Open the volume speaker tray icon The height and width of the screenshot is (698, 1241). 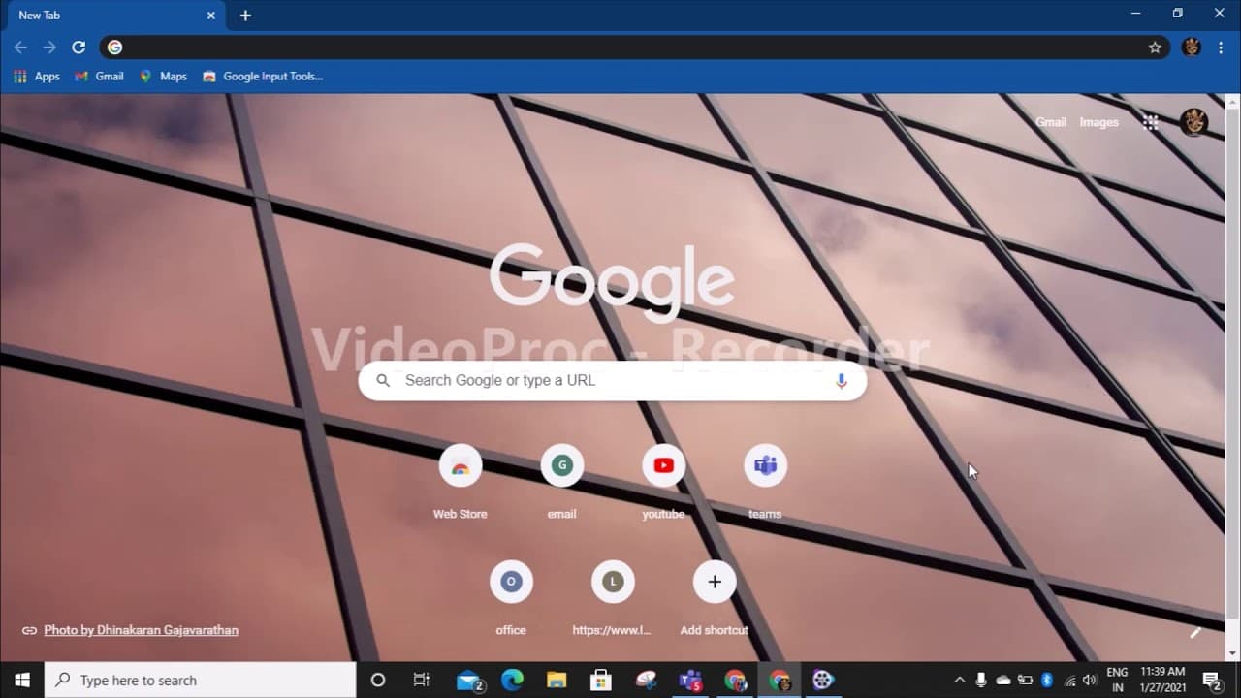pos(1090,680)
